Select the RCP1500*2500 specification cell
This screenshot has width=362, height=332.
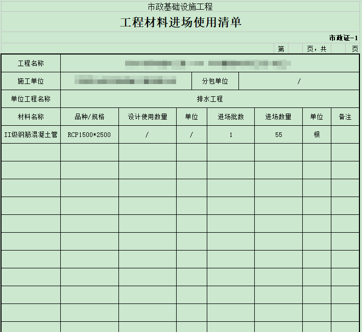coord(89,135)
